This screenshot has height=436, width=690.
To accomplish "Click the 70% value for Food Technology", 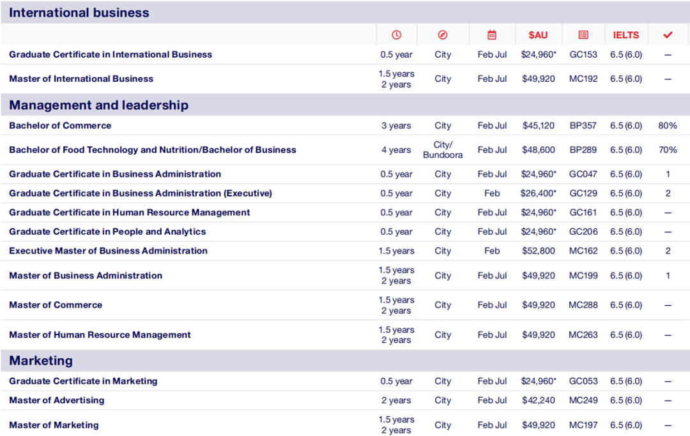I will pyautogui.click(x=668, y=150).
